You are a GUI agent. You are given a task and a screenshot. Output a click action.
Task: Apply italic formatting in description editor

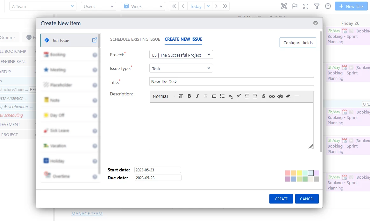coord(197,96)
